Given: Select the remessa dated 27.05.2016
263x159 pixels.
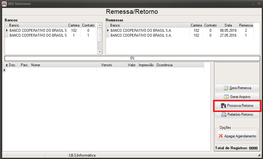Looking at the screenshot, I should tap(180, 35).
